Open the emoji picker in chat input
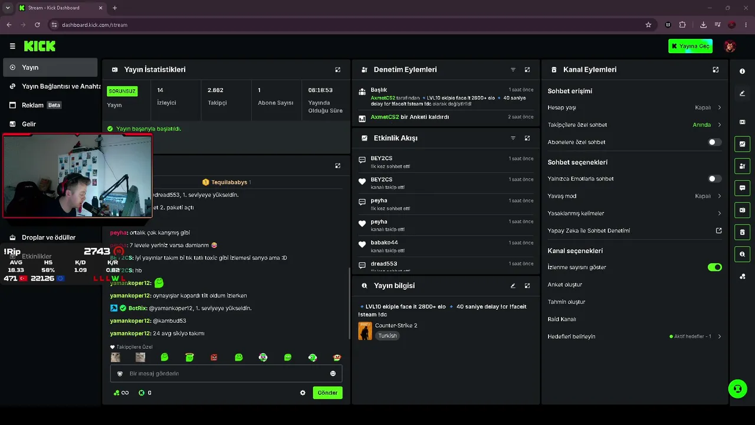Viewport: 755px width, 425px height. coord(333,374)
